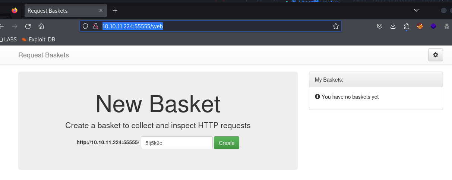Viewport: 452px width, 180px height.
Task: Open the Exploit-DB bookmark
Action: tap(38, 39)
